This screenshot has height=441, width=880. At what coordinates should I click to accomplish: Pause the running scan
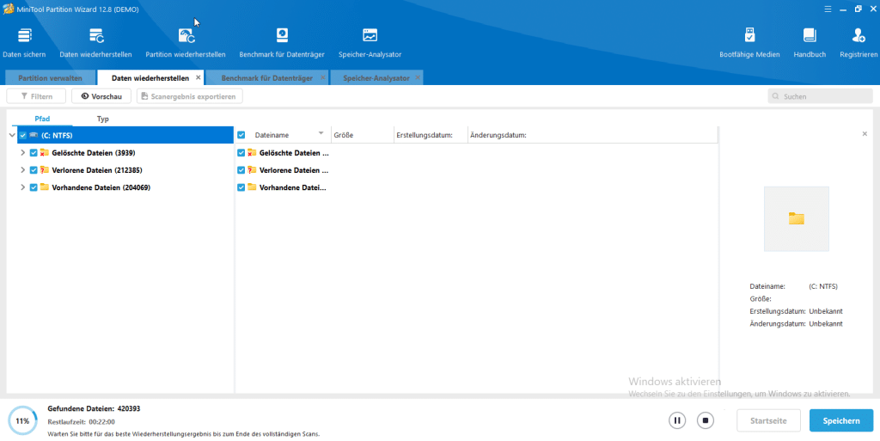tap(677, 420)
